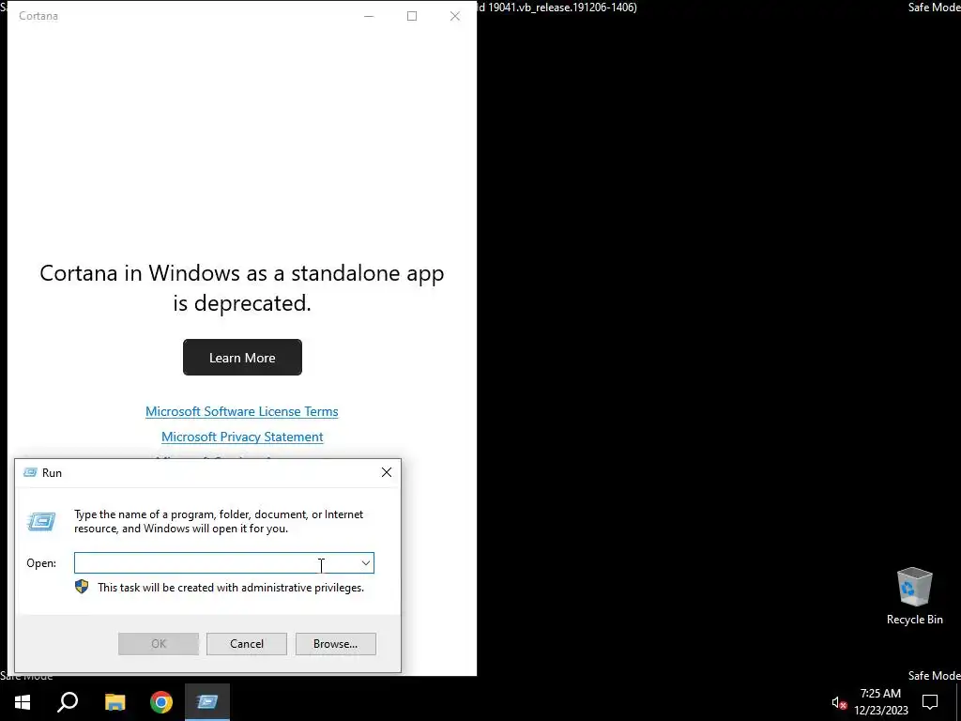961x721 pixels.
Task: Expand the Open field dropdown arrow
Action: pos(366,563)
